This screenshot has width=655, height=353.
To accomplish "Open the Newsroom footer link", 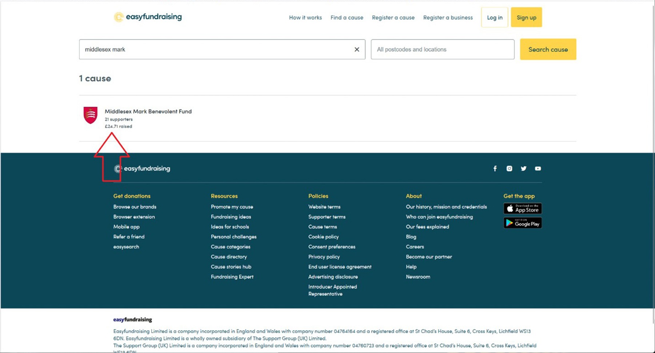I will click(418, 277).
